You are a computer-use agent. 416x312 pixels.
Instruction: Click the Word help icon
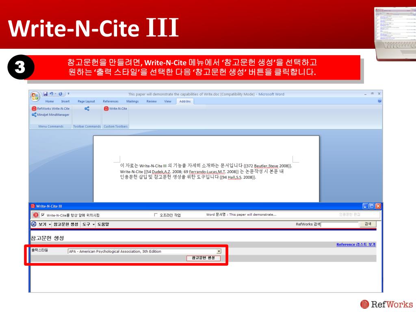tap(379, 101)
